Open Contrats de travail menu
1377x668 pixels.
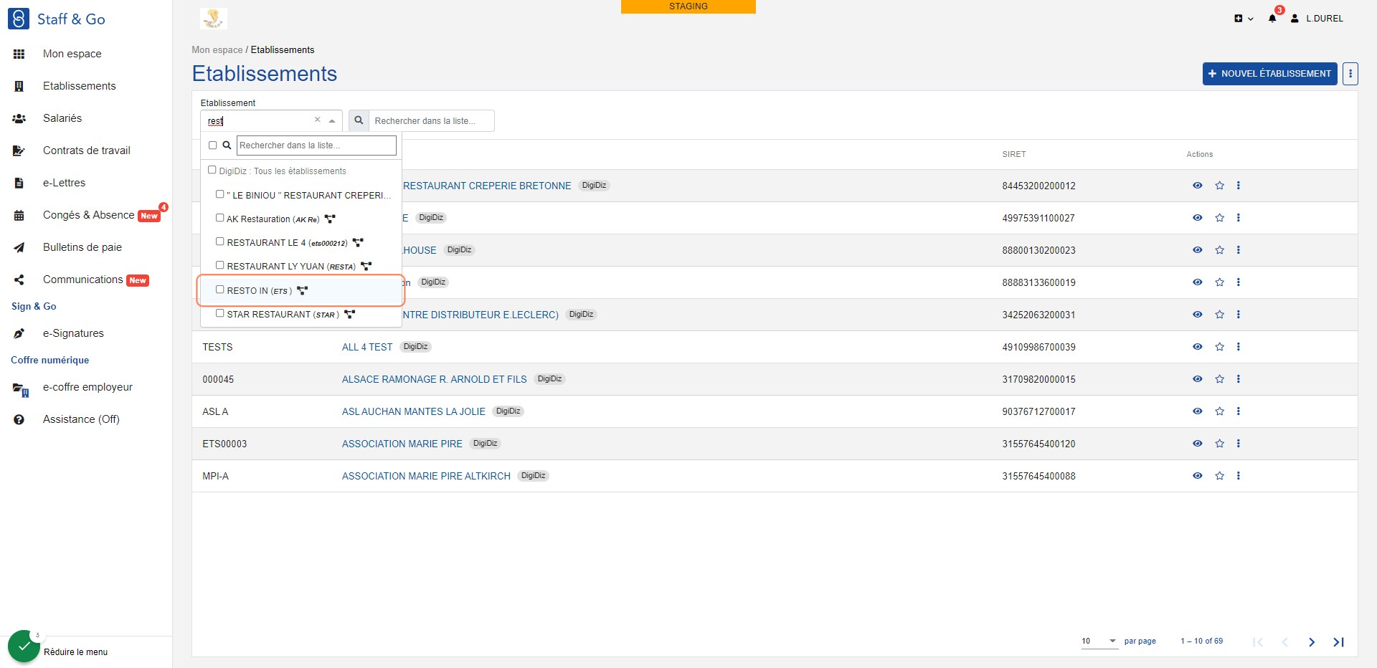pos(86,151)
